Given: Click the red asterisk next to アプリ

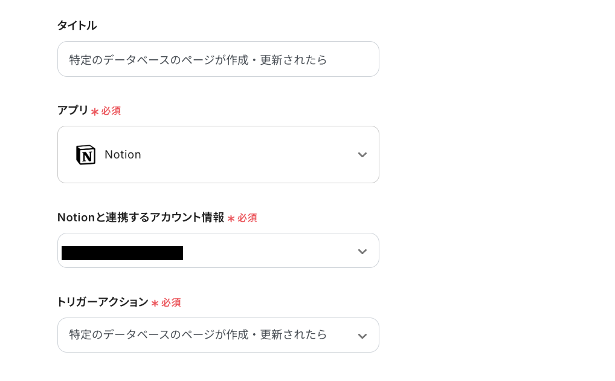Looking at the screenshot, I should pyautogui.click(x=94, y=111).
